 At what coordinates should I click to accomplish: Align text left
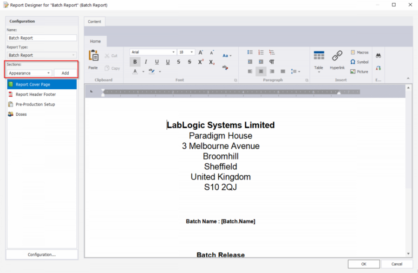[250, 71]
